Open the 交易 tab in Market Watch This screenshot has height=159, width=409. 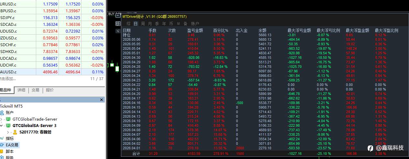(x=36, y=90)
